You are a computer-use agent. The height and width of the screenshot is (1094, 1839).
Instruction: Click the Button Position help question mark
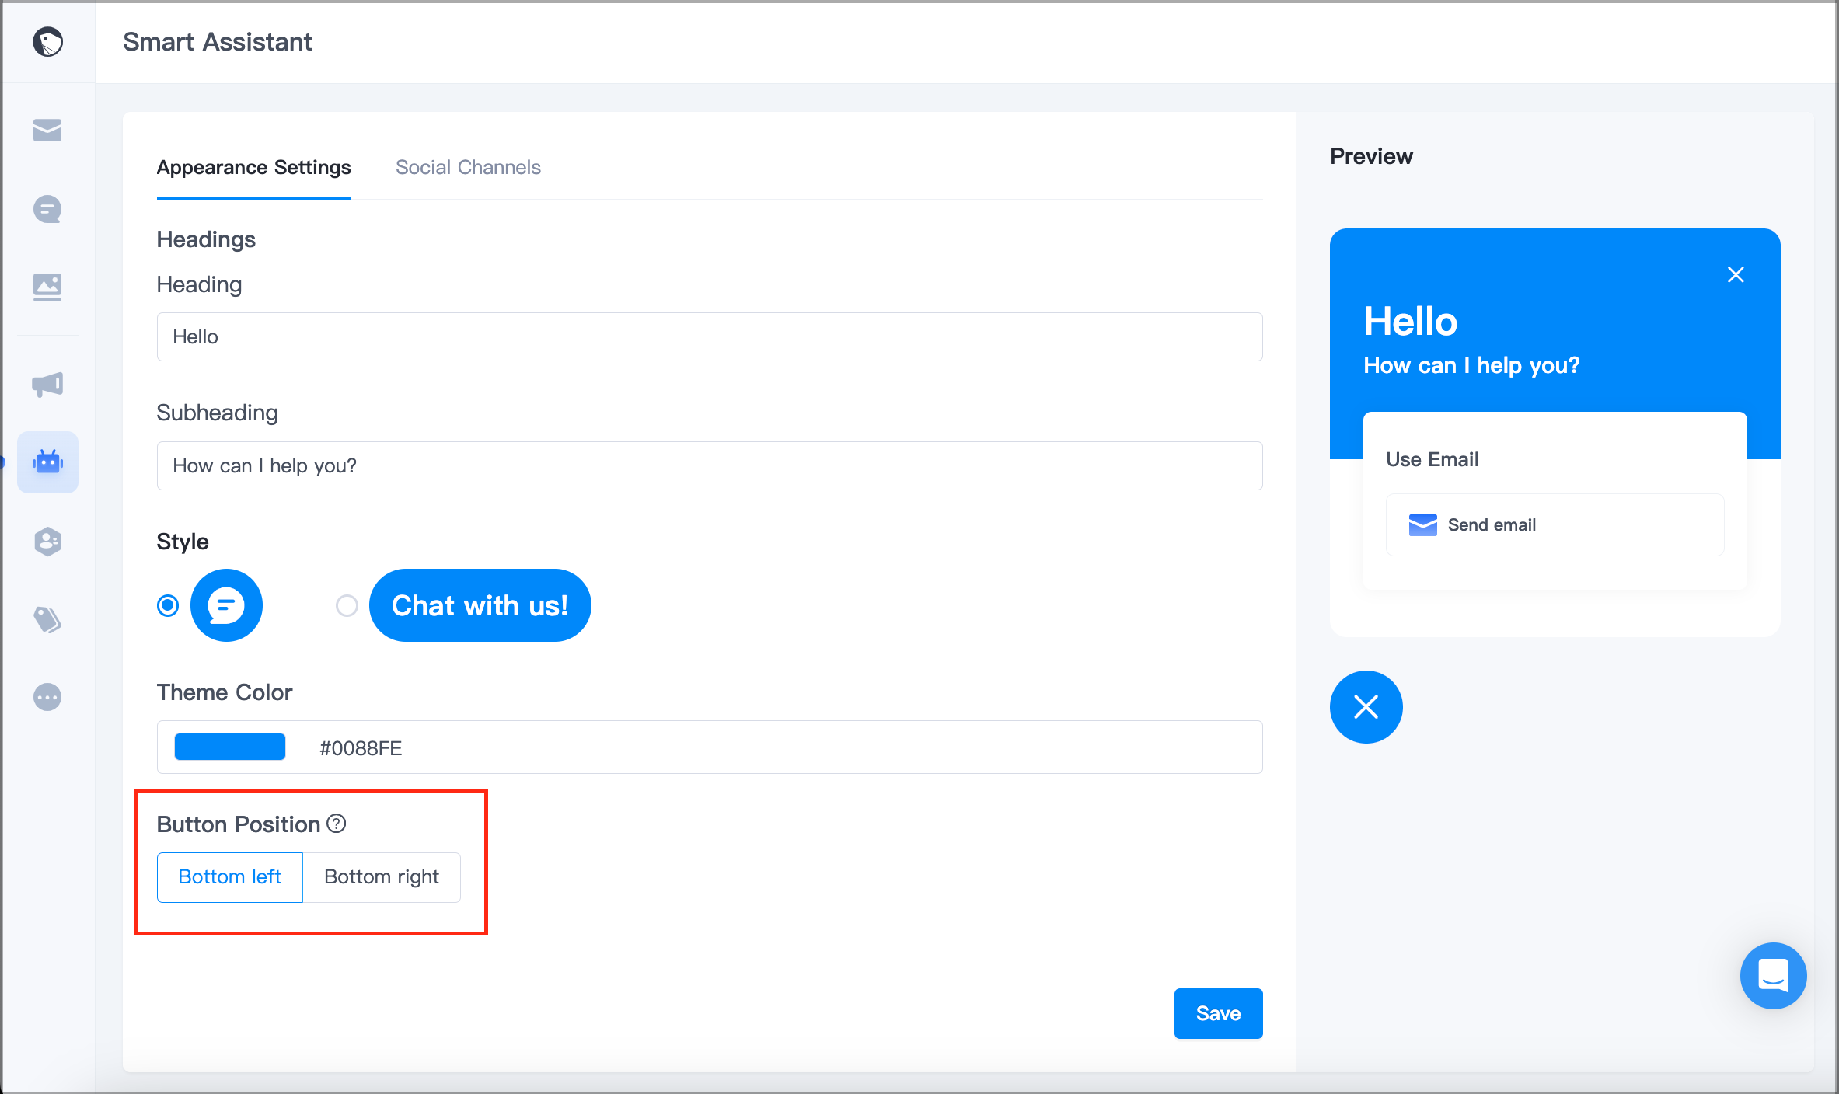point(337,824)
